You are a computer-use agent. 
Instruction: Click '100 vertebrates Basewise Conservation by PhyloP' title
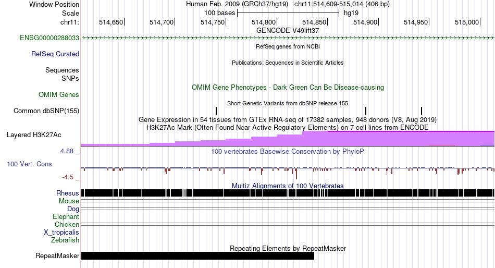click(x=288, y=151)
